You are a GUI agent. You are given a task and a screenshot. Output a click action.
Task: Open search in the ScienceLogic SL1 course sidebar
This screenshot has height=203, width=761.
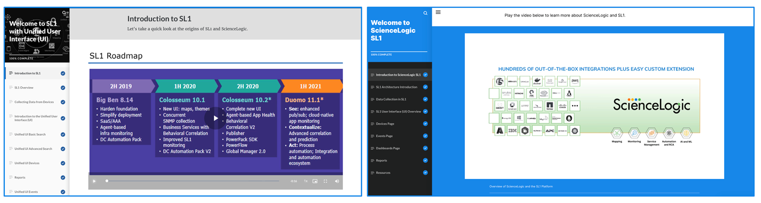(425, 13)
